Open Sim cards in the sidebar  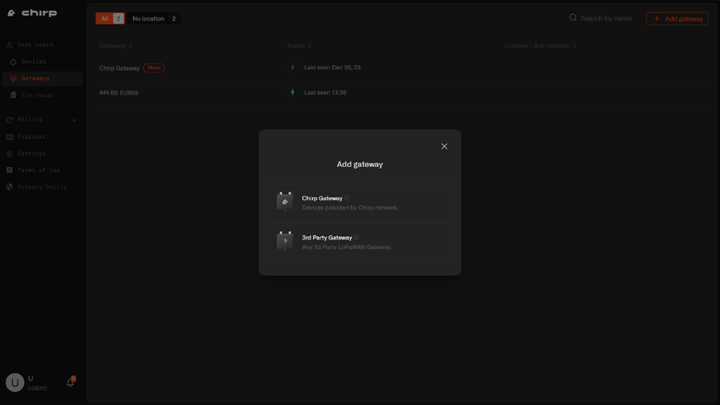click(x=37, y=95)
